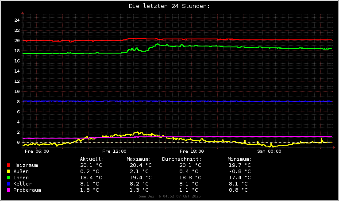Click the Durchschnitt column header
The image size is (339, 201).
point(182,159)
